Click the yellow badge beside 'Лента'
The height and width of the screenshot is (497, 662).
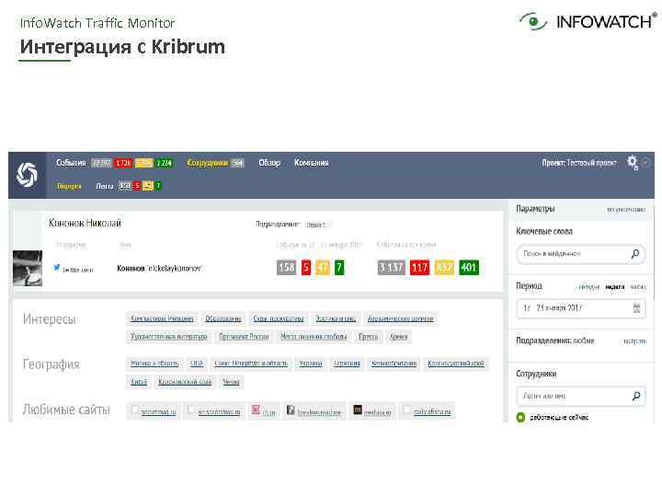click(x=148, y=186)
